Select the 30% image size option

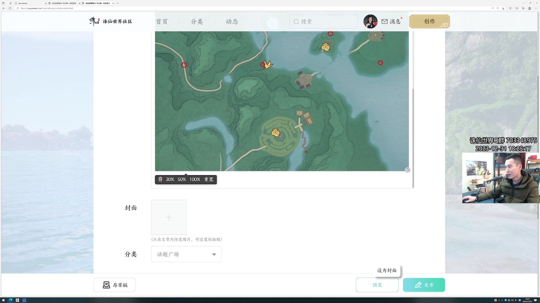(x=170, y=179)
